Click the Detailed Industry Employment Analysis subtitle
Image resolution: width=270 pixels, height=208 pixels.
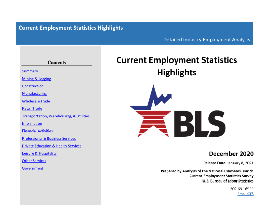[x=206, y=40]
